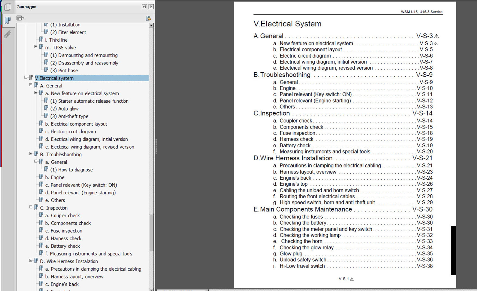Click the right arrow button in panel header
This screenshot has width=477, height=291.
(x=151, y=7)
